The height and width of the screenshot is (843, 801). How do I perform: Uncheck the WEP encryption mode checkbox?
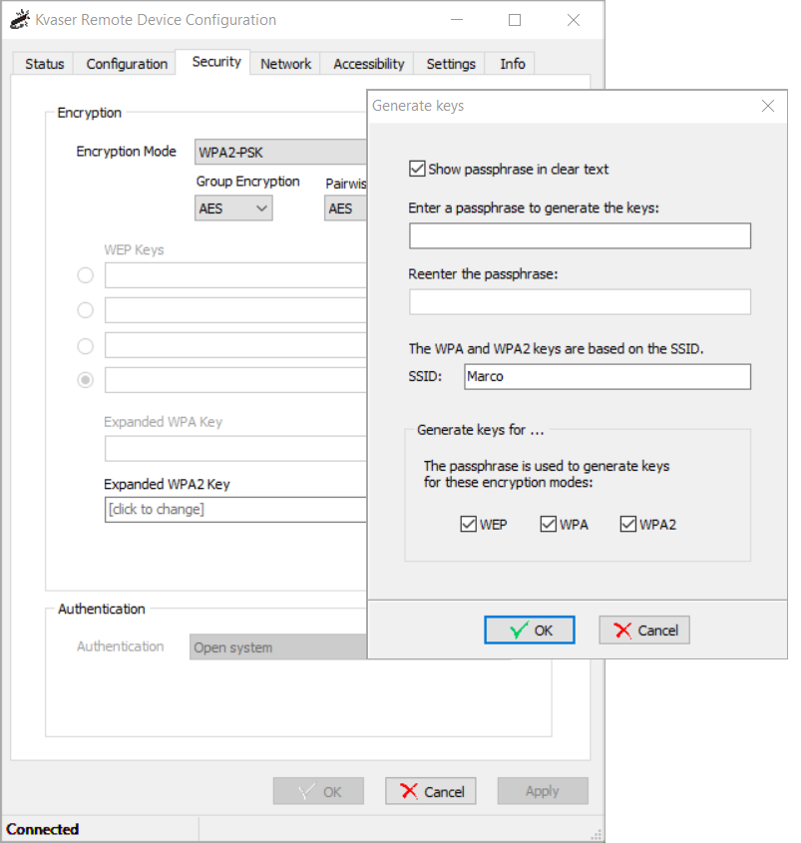(x=468, y=524)
